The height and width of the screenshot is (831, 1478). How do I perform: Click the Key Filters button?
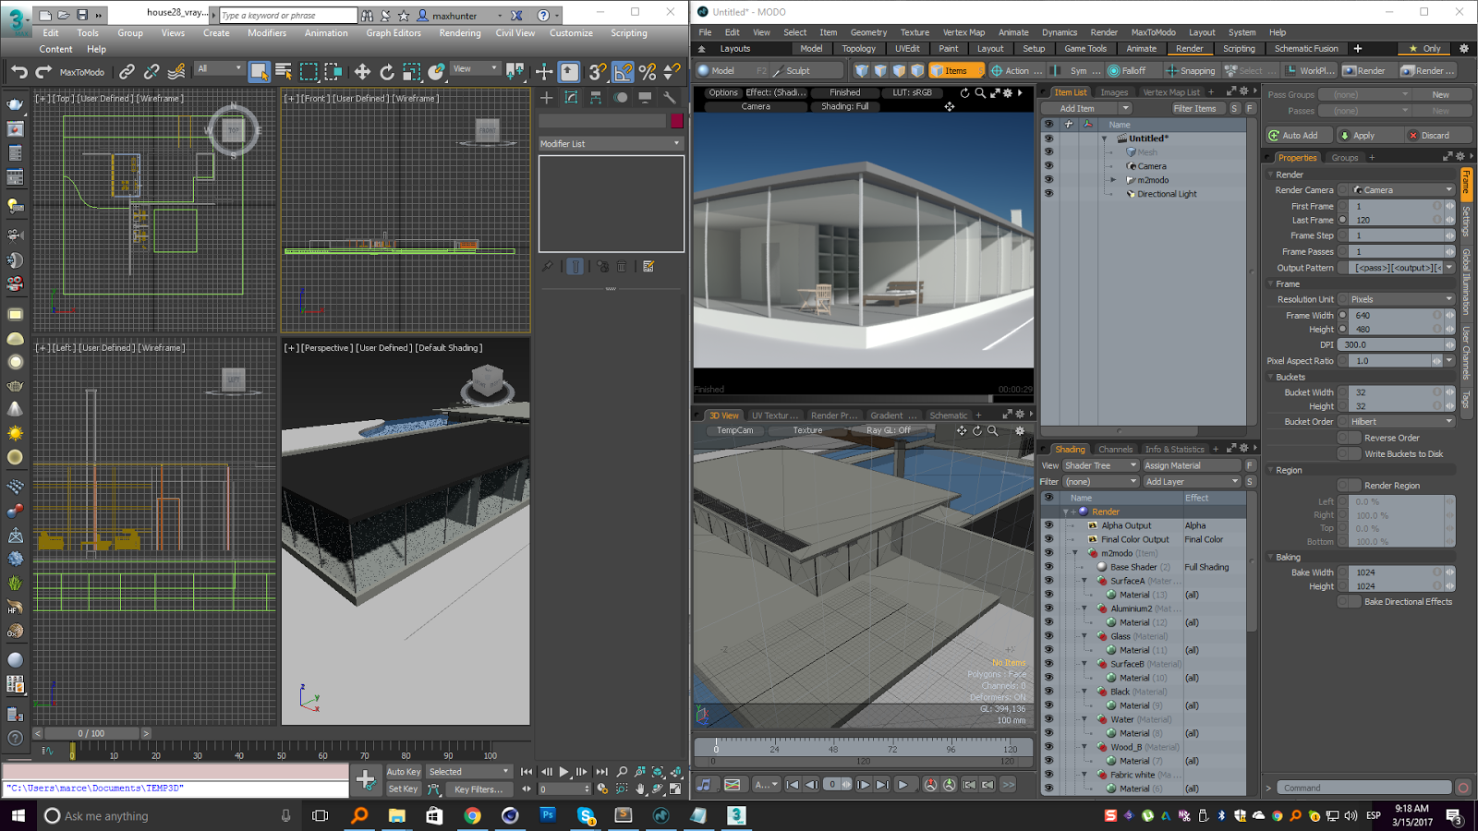479,789
